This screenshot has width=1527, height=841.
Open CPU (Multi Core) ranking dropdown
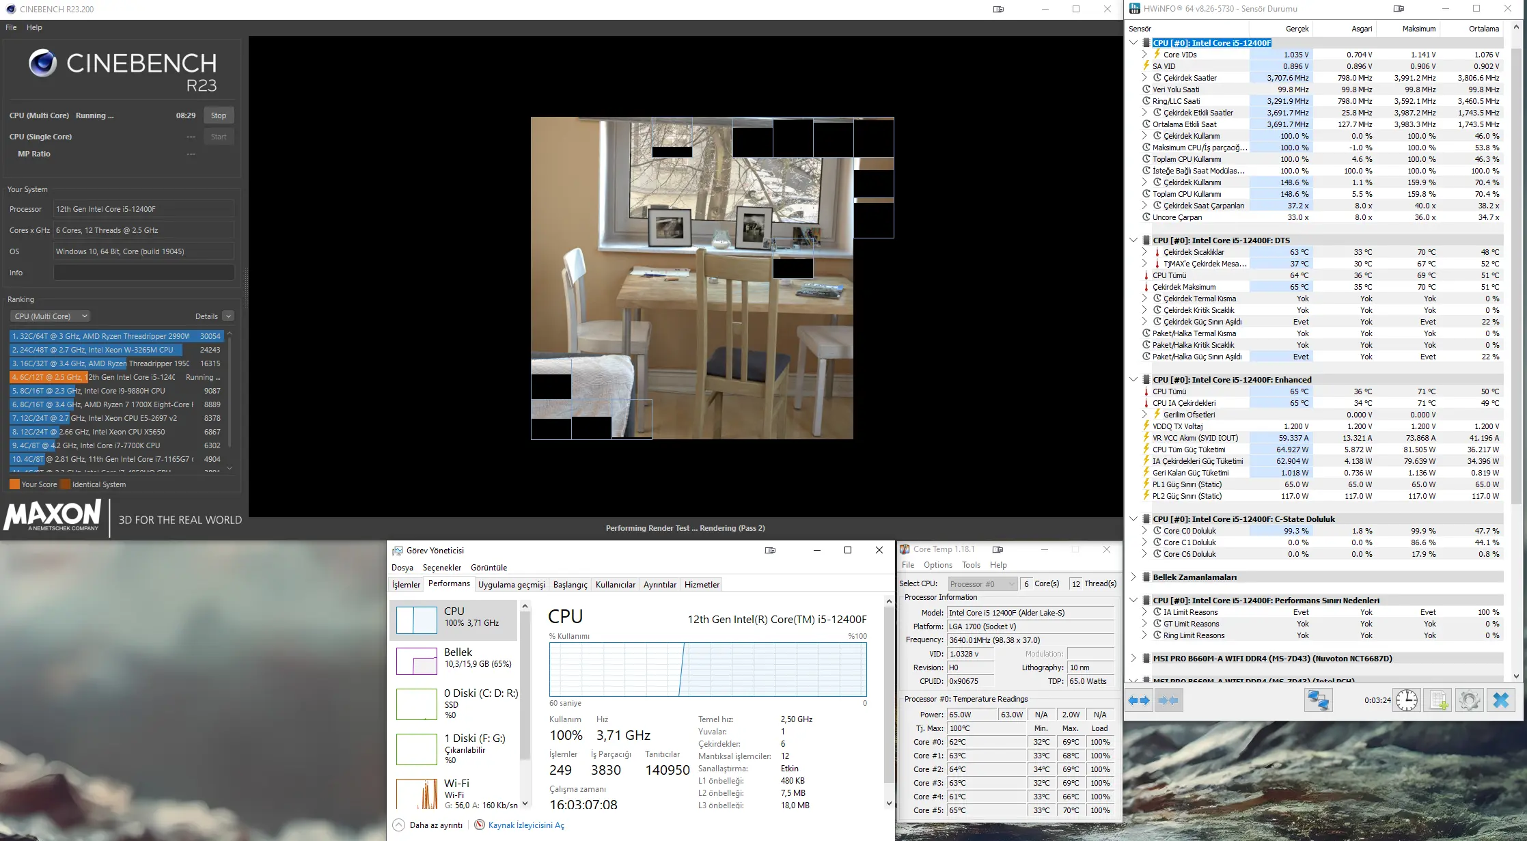(51, 316)
